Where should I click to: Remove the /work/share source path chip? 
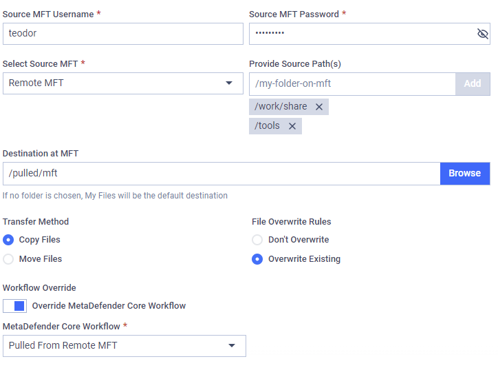[319, 107]
